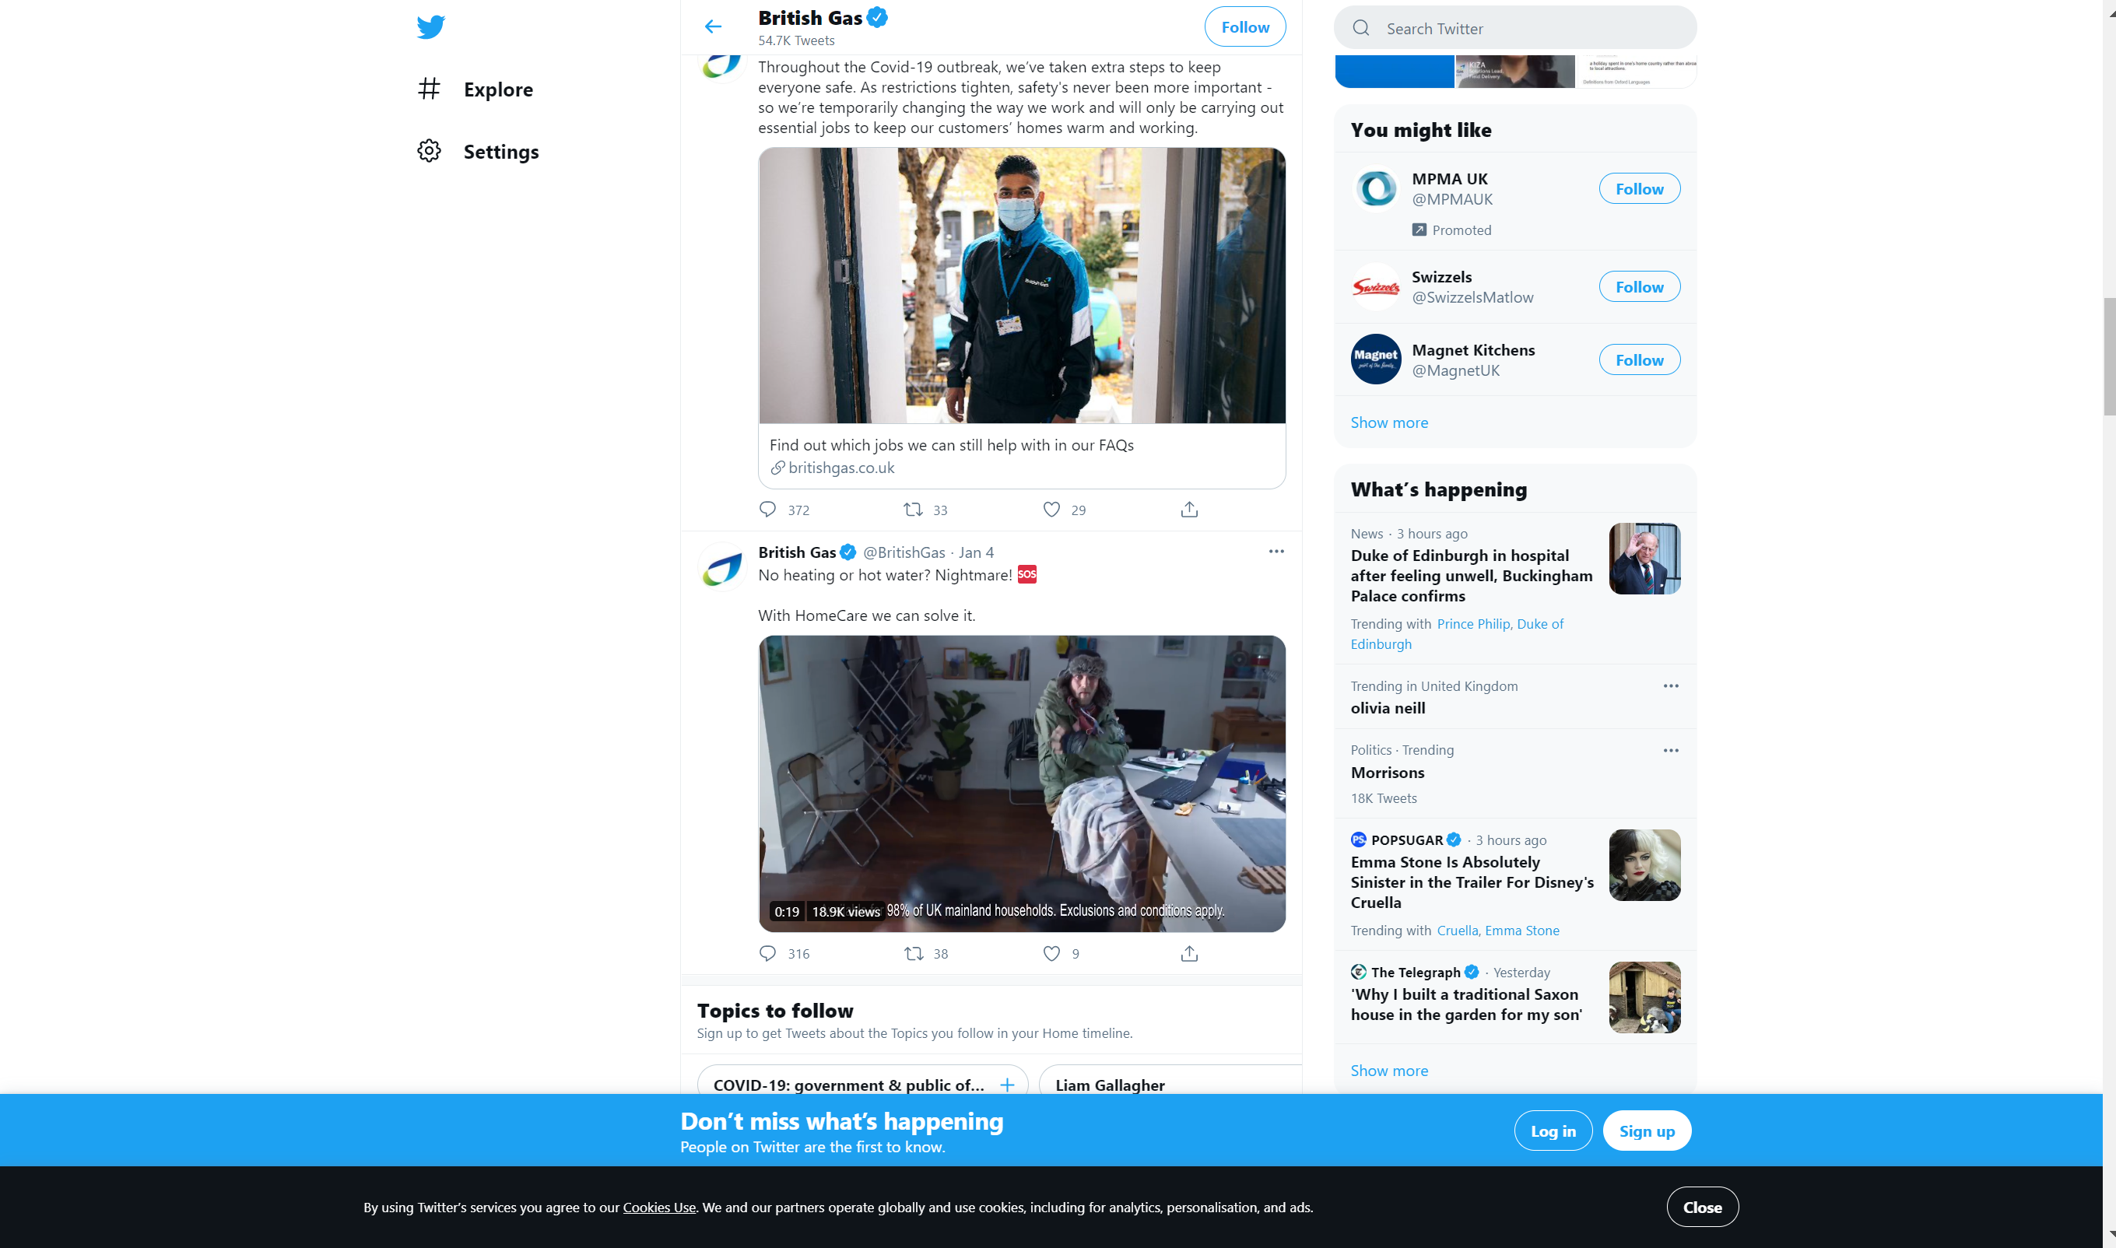
Task: Open the Saxon house thumbnail
Action: (1644, 997)
